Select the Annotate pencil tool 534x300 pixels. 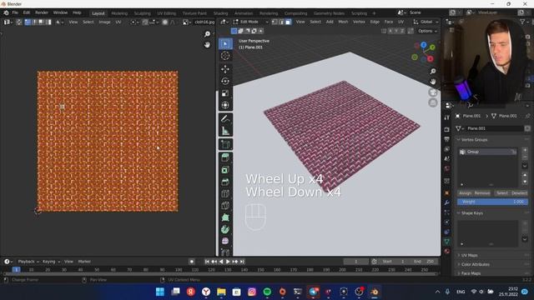tap(225, 118)
